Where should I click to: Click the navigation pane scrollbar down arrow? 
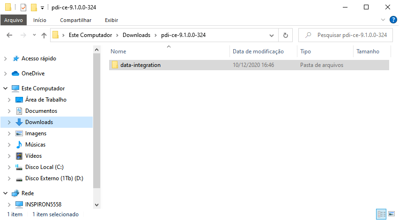[x=97, y=205]
